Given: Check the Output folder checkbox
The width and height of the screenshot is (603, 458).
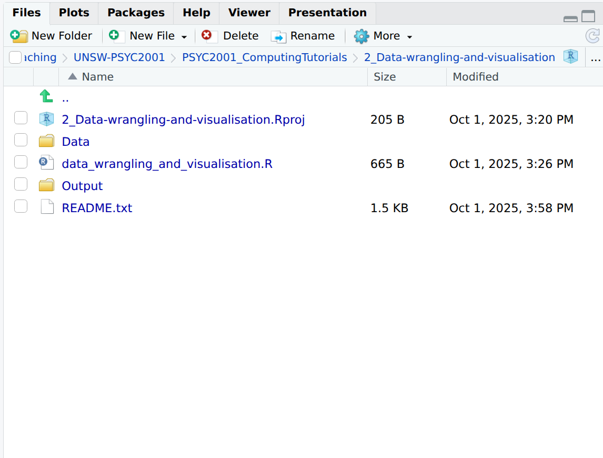Looking at the screenshot, I should pyautogui.click(x=21, y=185).
